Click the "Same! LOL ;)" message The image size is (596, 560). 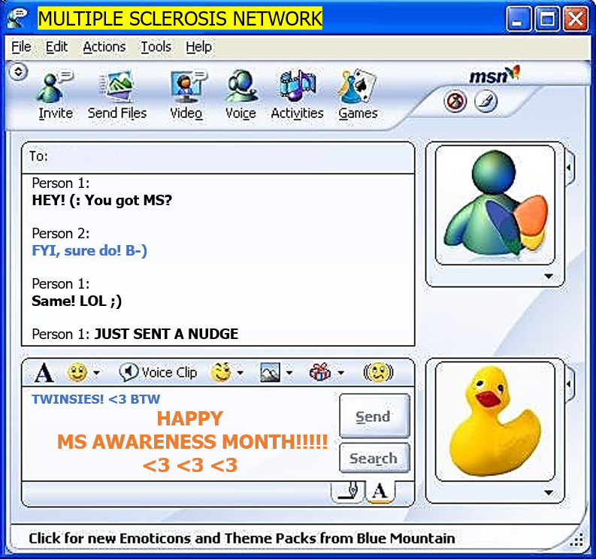(77, 301)
